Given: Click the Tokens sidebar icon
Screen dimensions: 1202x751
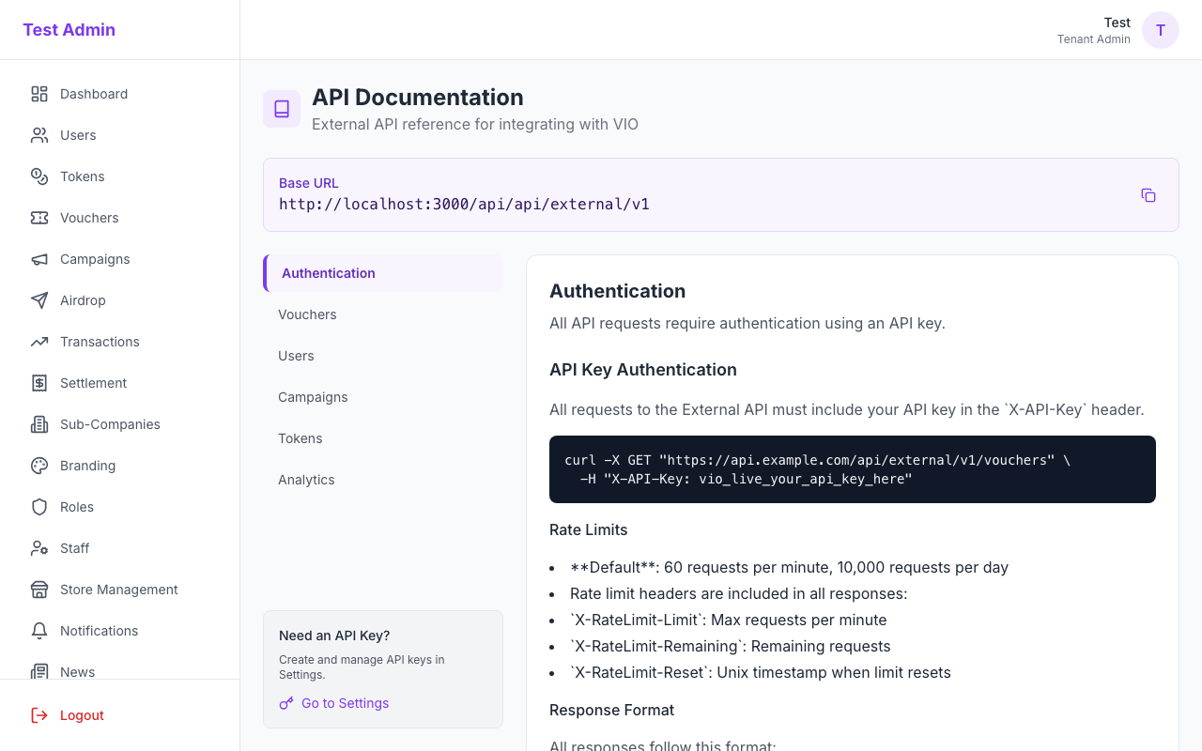Looking at the screenshot, I should [x=39, y=176].
